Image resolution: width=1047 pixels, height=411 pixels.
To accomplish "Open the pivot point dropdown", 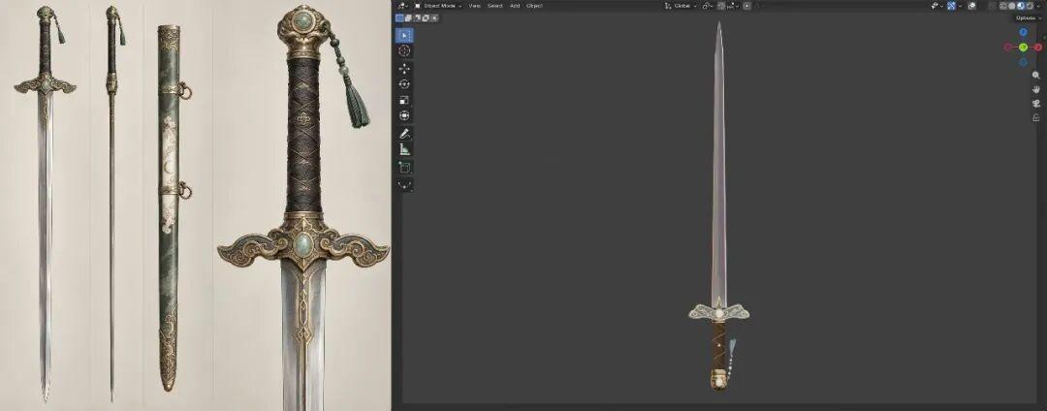I will click(x=708, y=6).
